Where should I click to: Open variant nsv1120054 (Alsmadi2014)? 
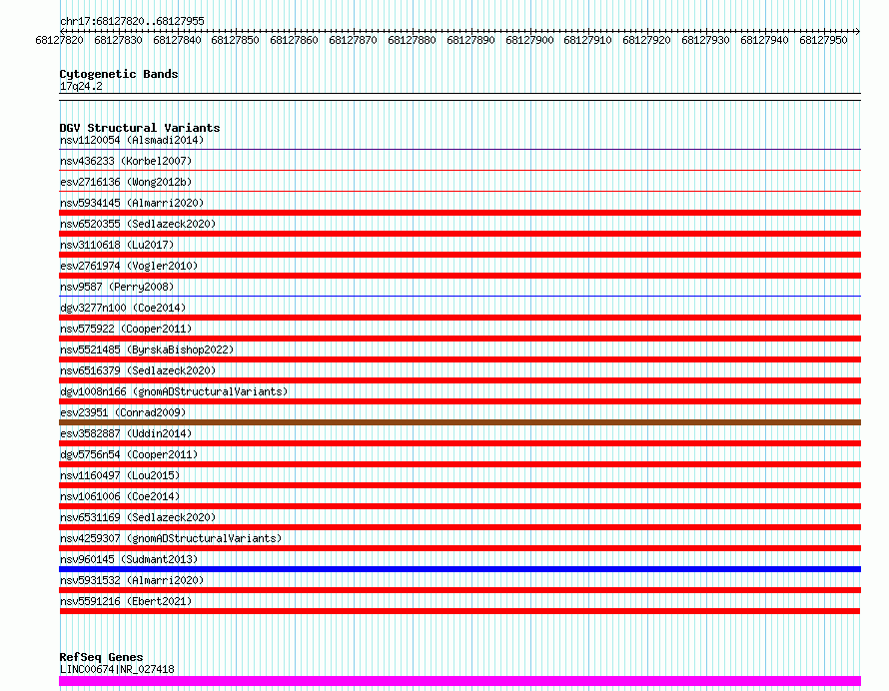132,140
